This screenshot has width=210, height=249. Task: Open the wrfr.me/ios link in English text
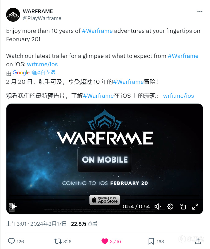[x=42, y=64]
